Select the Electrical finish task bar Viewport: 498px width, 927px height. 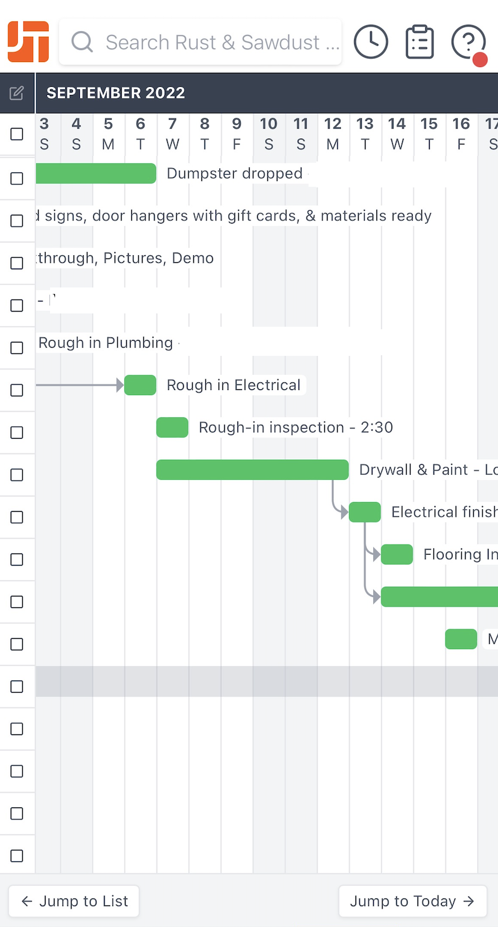point(365,512)
